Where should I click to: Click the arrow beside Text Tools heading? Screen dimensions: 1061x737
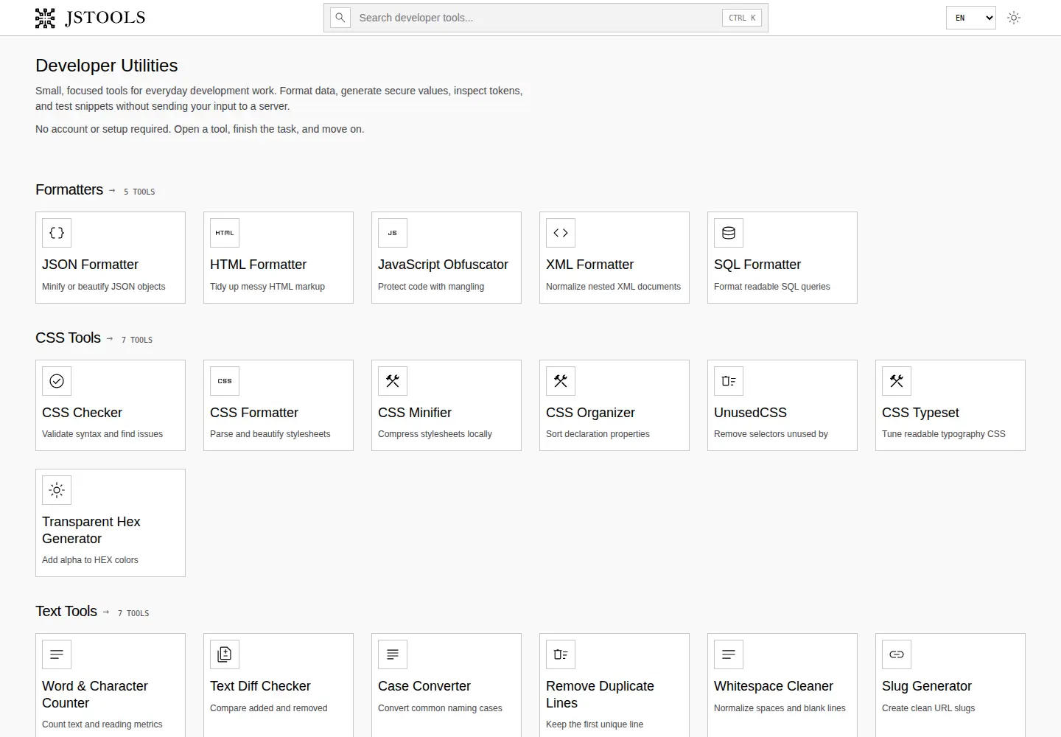(106, 612)
